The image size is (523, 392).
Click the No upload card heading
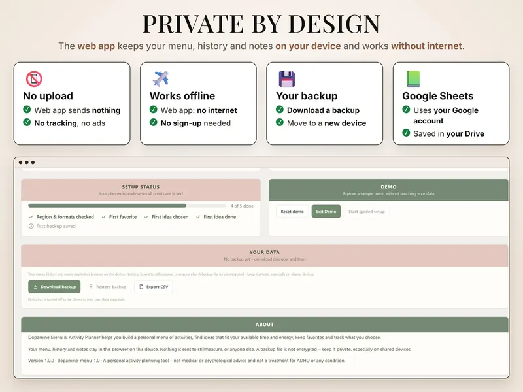click(48, 96)
